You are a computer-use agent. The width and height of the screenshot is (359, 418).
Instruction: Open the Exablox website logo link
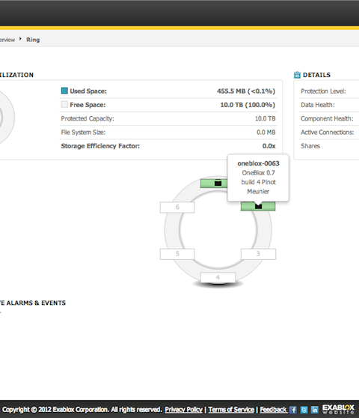coord(338,409)
